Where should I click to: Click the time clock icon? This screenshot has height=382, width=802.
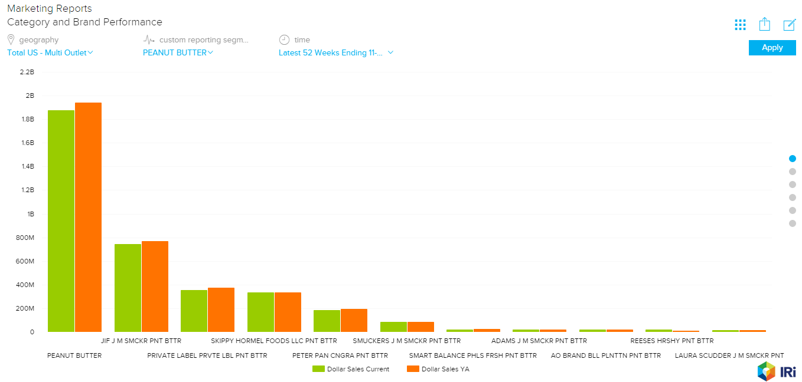pyautogui.click(x=285, y=39)
